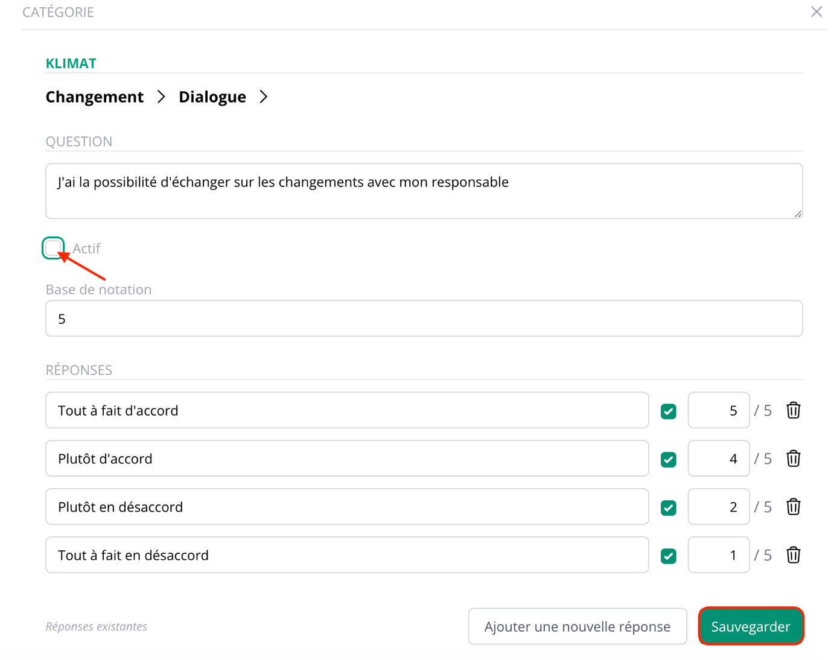Click the Base de notation field
This screenshot has width=837, height=660.
424,319
